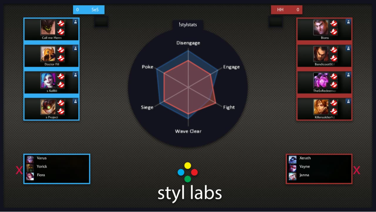
Task: Select the HH score tab
Action: point(287,10)
